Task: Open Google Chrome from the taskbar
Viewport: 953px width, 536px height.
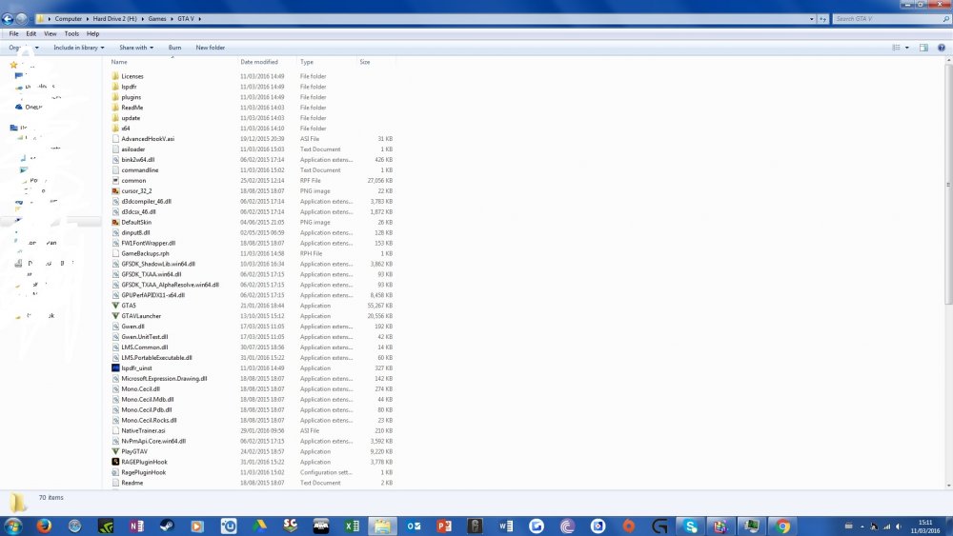Action: (782, 526)
